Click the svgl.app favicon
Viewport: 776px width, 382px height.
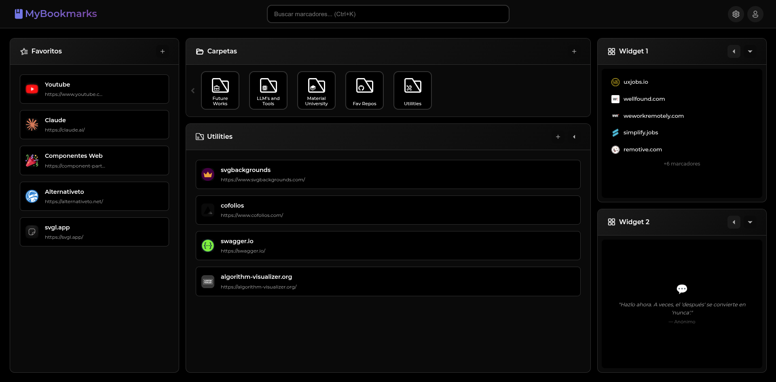tap(32, 232)
